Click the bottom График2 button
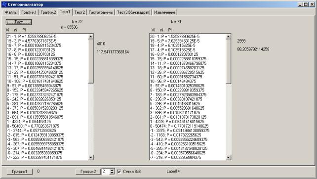Image resolution: width=317 pixels, height=179 pixels. pyautogui.click(x=88, y=172)
